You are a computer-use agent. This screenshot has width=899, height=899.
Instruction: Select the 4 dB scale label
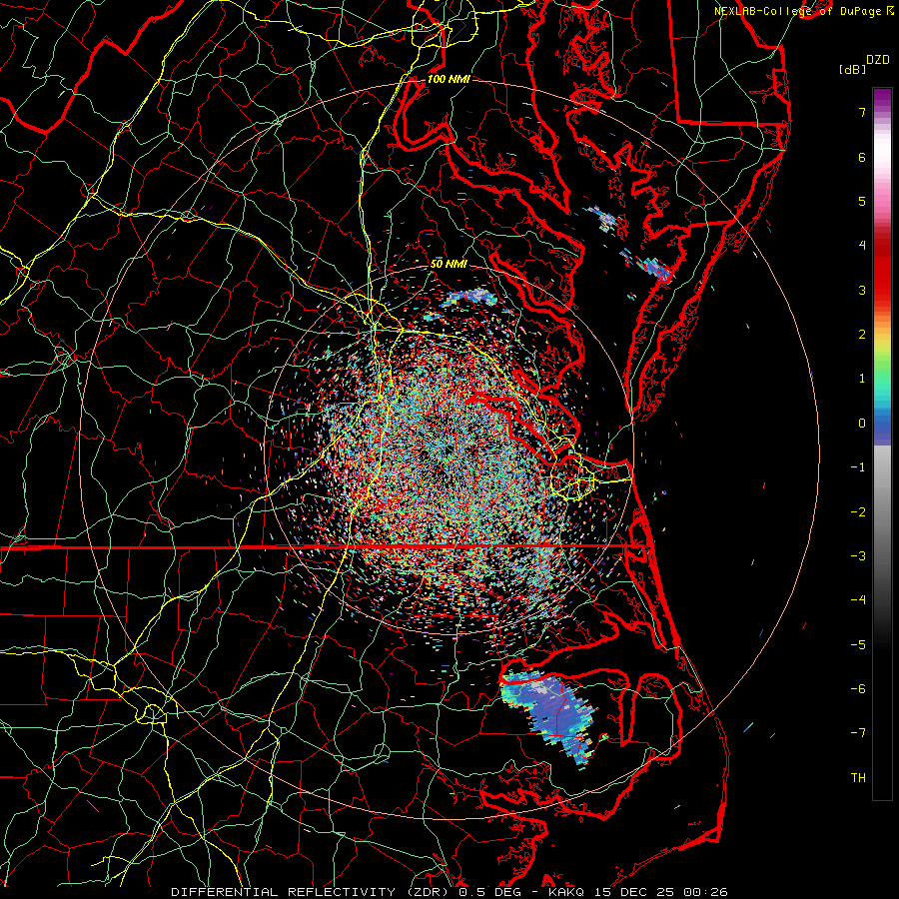[x=862, y=246]
